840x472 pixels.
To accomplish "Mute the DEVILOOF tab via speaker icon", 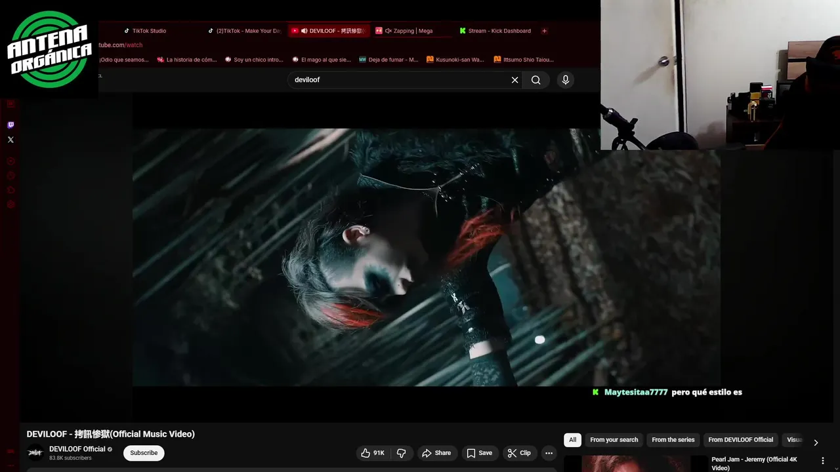I will [304, 31].
